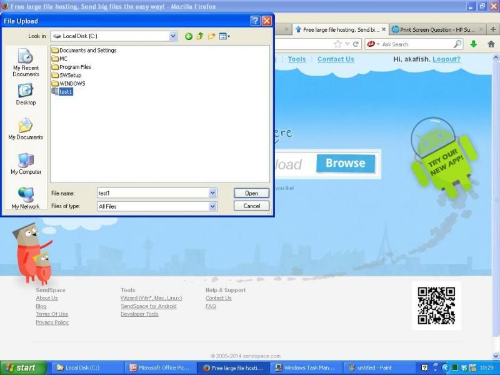Viewport: 500px width, 375px height.
Task: Bookmark this page with the star icon
Action: (x=337, y=44)
